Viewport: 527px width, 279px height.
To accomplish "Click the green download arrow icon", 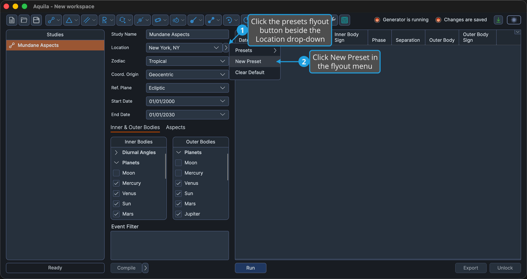I will click(498, 20).
